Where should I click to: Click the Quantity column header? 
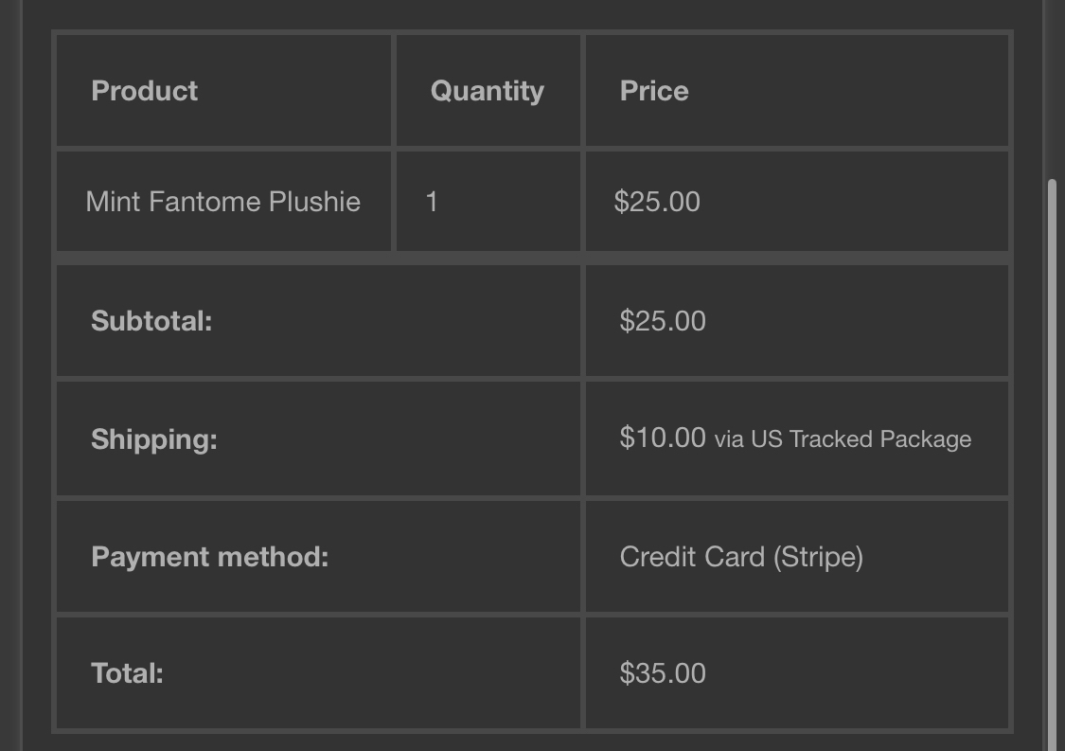pos(487,91)
